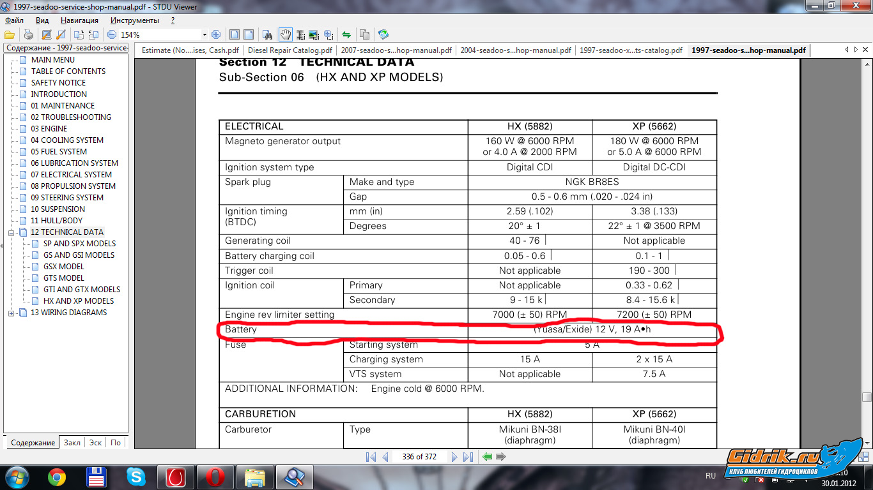Click the page number input field
The width and height of the screenshot is (873, 490).
419,457
